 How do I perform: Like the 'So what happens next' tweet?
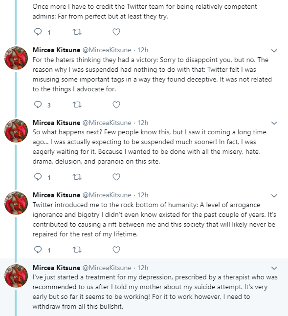(116, 177)
